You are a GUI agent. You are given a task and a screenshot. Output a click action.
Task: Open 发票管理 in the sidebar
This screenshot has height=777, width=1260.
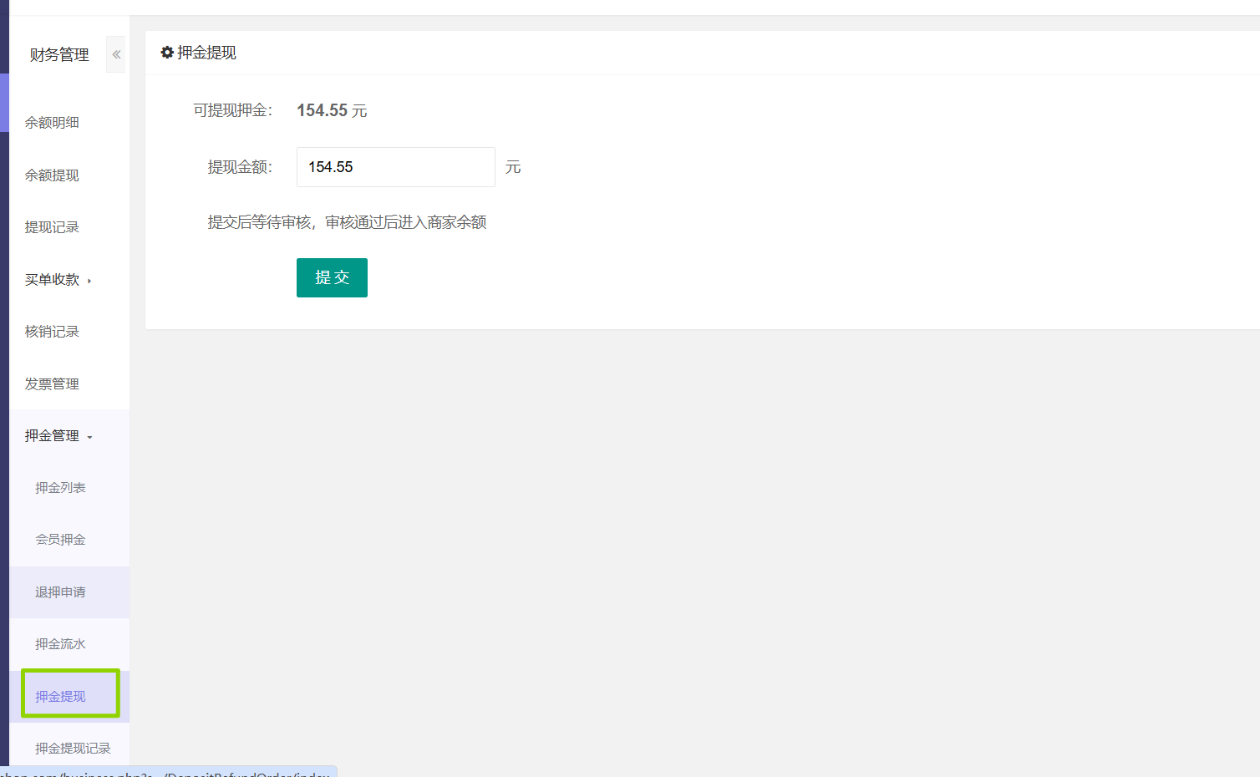[x=52, y=384]
